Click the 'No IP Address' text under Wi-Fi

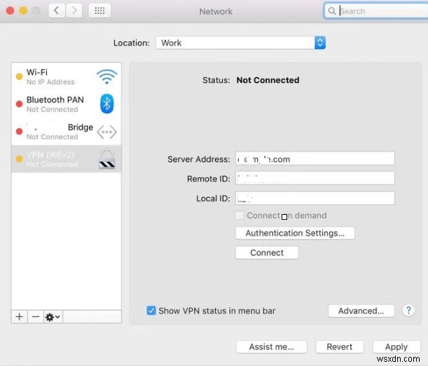tap(50, 82)
